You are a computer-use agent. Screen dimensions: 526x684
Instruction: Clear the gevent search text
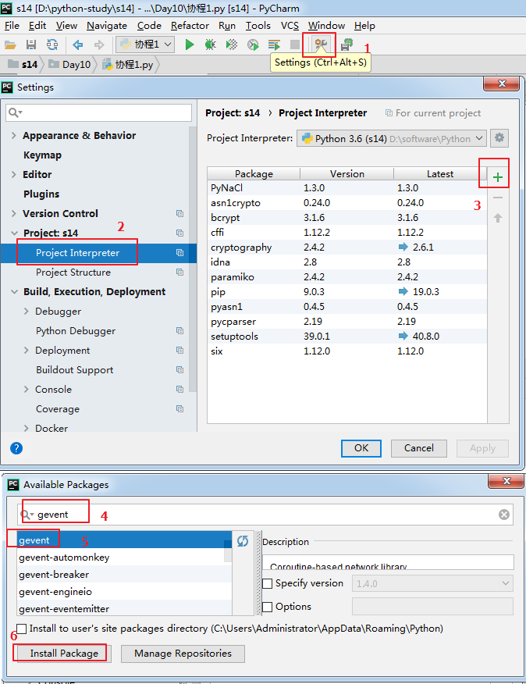tap(504, 515)
